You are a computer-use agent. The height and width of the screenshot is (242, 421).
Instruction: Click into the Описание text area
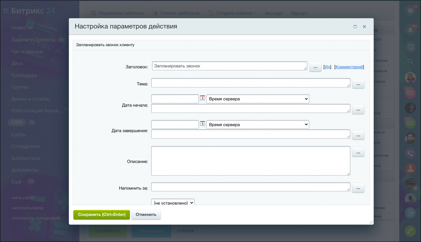(251, 161)
